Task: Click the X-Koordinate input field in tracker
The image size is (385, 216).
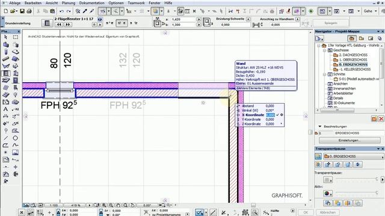Action: [x=270, y=115]
